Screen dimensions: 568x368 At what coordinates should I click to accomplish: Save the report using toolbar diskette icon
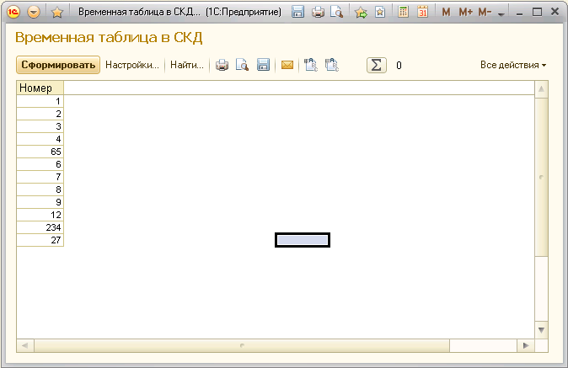click(263, 65)
